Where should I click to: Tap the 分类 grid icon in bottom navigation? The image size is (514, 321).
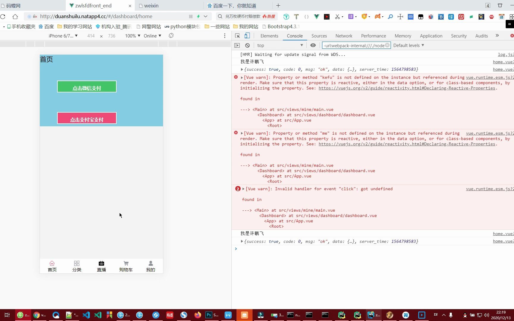(x=77, y=263)
